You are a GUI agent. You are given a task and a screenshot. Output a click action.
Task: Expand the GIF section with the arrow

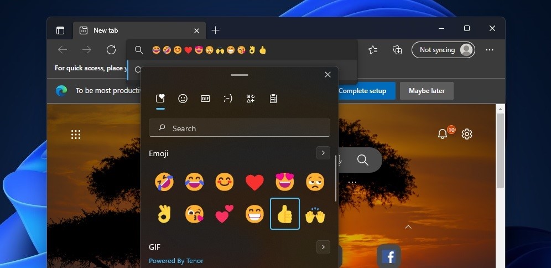pyautogui.click(x=323, y=247)
